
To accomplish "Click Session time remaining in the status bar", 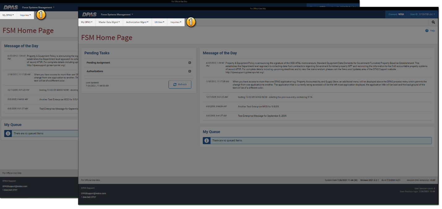I will point(421,180).
